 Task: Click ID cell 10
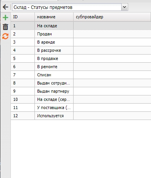(23, 99)
